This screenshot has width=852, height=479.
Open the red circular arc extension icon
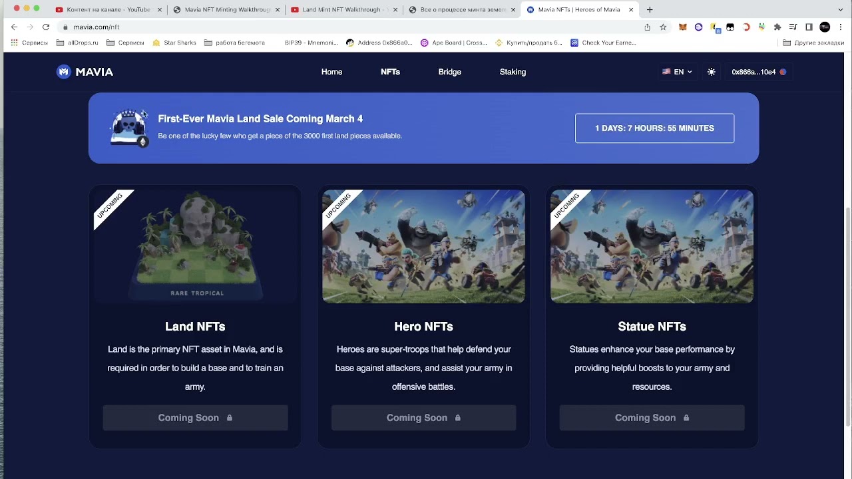click(x=746, y=27)
